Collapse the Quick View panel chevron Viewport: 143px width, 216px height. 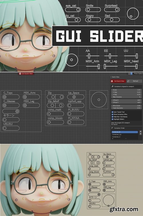[x=111, y=77]
